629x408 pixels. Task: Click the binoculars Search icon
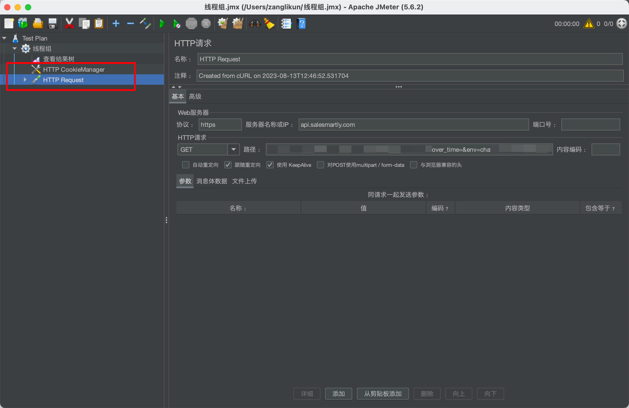tap(255, 24)
